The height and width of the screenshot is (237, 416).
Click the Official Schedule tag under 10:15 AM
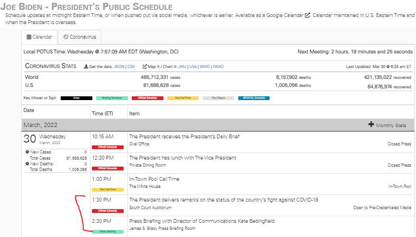(x=108, y=147)
